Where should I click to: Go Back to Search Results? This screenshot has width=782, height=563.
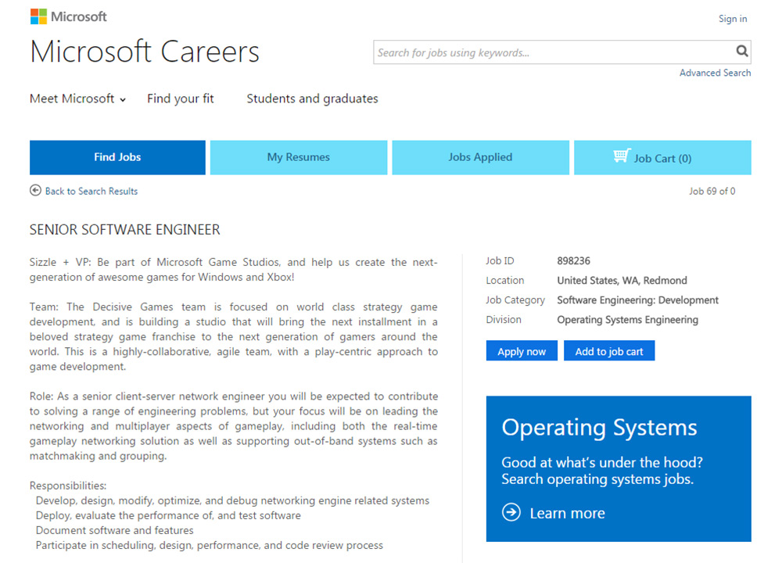pos(91,191)
